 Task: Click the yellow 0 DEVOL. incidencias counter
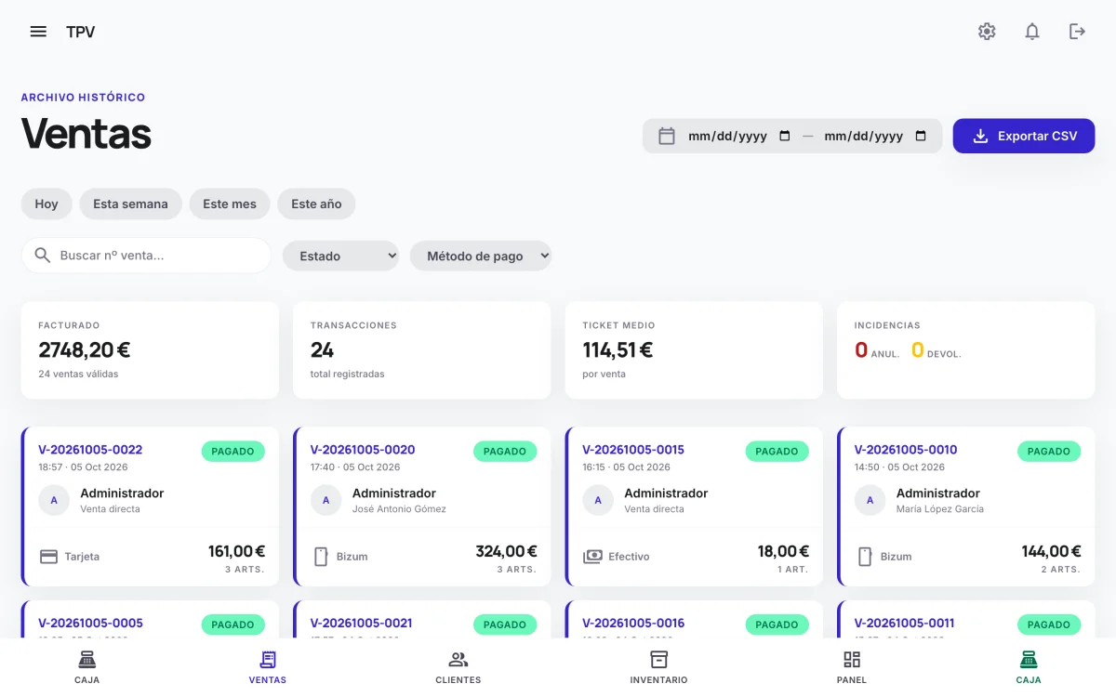(936, 350)
